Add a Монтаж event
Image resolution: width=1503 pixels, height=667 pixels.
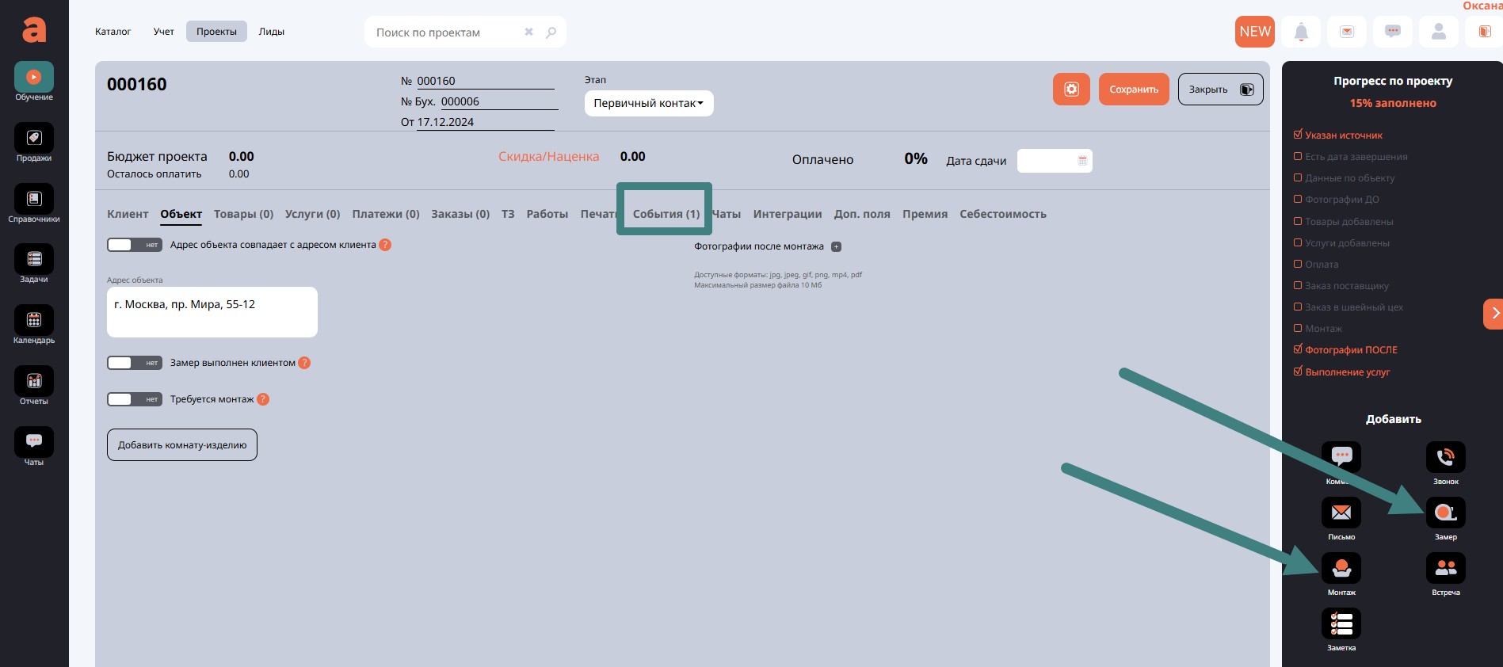point(1341,569)
